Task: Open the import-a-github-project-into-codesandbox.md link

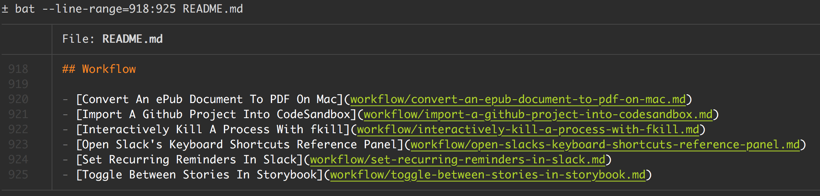Action: (538, 114)
